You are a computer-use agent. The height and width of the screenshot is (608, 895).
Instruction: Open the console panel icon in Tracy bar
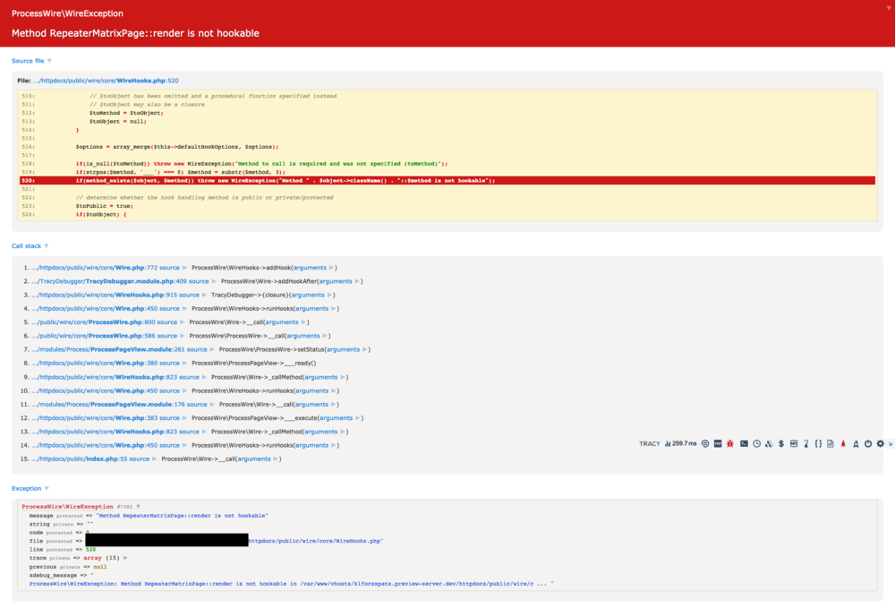744,443
